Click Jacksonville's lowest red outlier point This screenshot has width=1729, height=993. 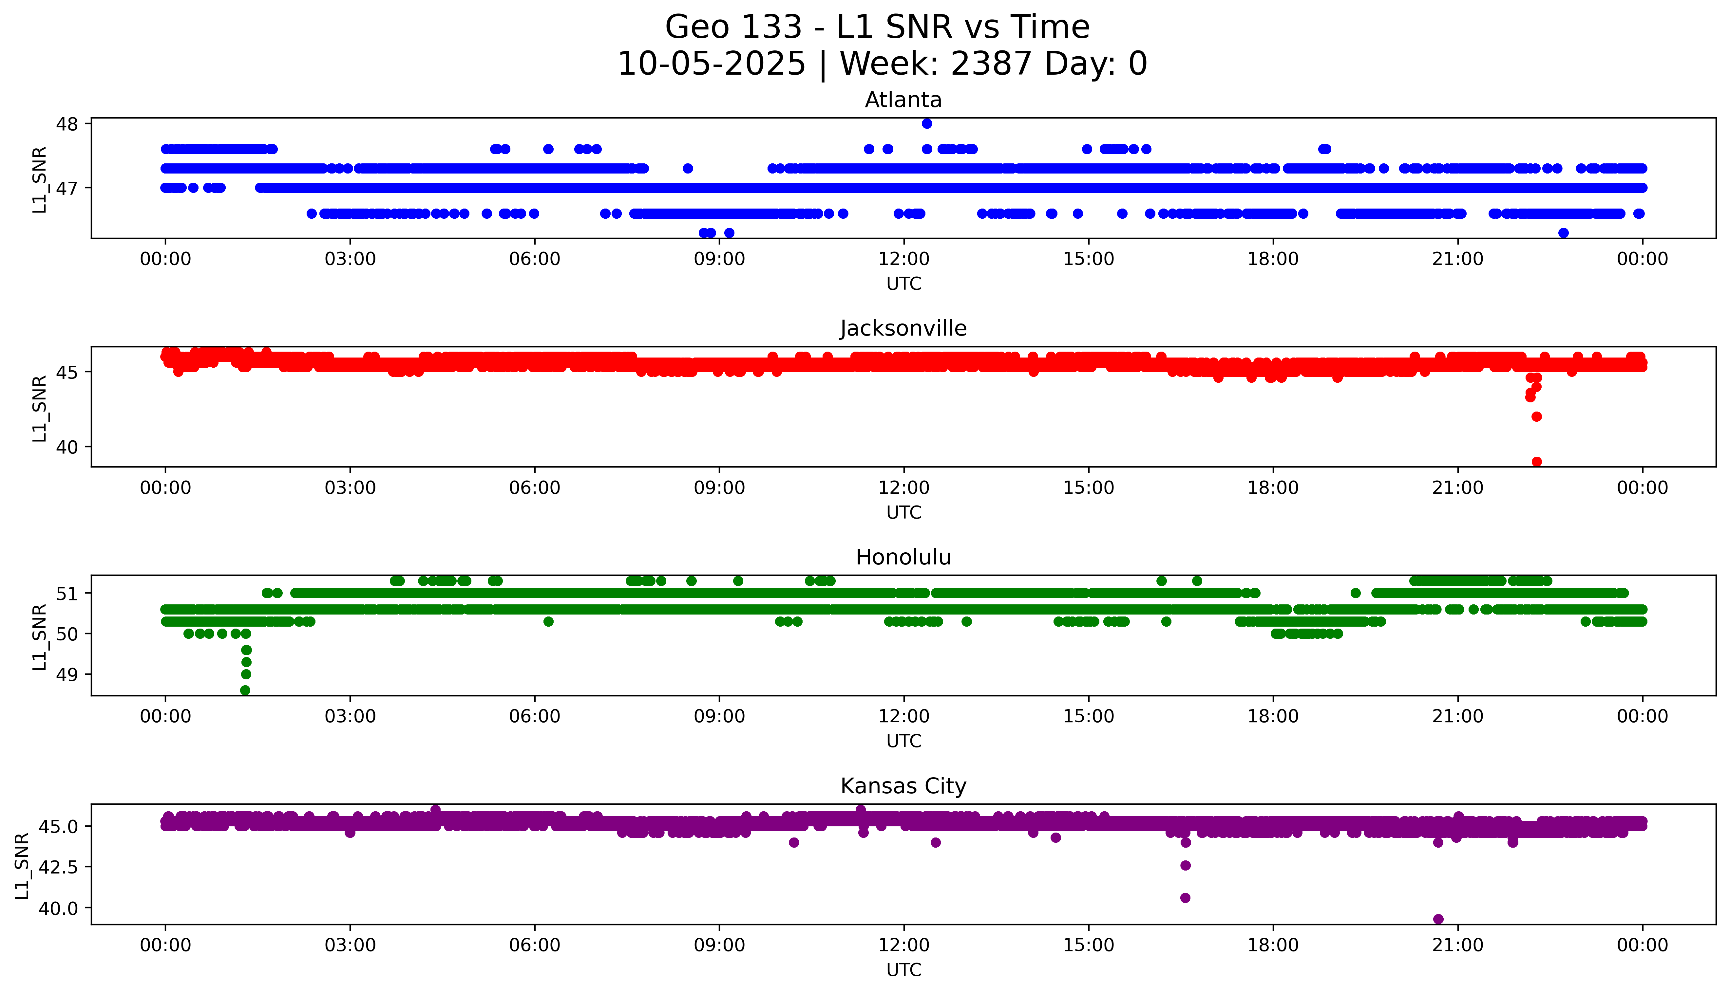click(1537, 462)
